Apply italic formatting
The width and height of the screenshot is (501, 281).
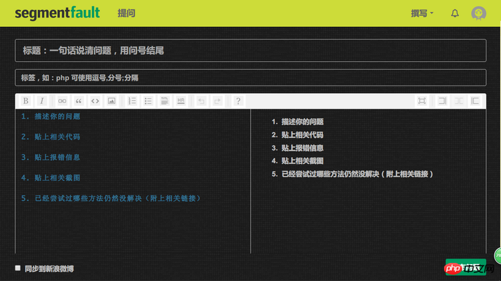[x=42, y=101]
